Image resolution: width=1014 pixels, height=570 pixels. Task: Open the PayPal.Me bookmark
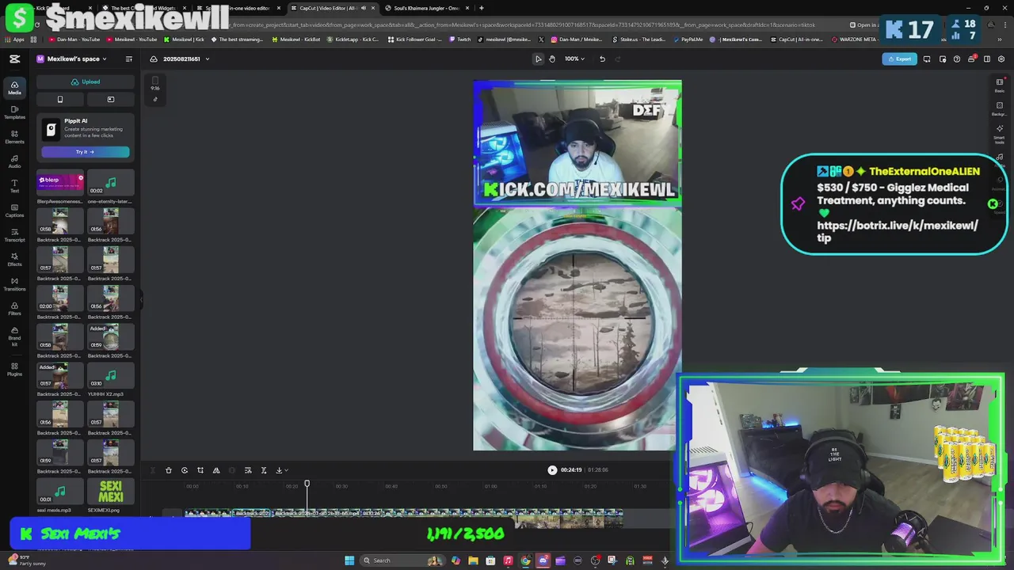[690, 39]
